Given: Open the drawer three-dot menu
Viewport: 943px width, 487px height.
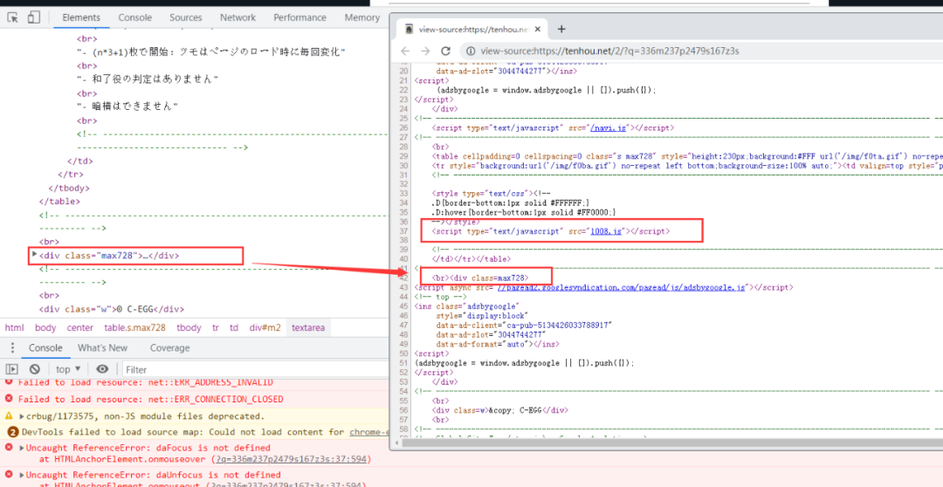Looking at the screenshot, I should pos(12,348).
